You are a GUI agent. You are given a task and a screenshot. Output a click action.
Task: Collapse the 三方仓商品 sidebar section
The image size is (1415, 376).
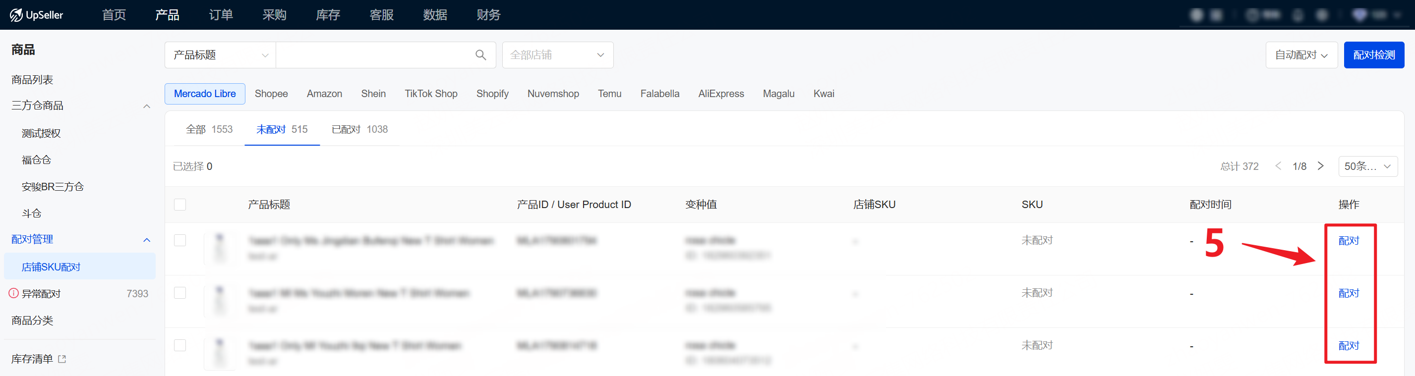pos(147,106)
